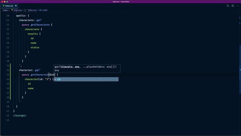
Task: Click the getCharacter query name
Action: [39, 75]
